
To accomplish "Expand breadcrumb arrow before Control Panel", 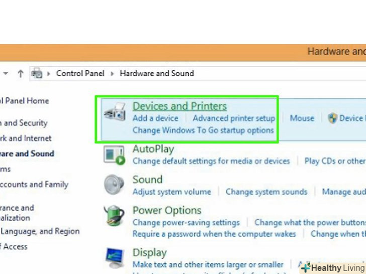I will (x=49, y=74).
